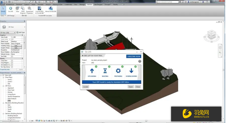The height and width of the screenshot is (123, 226).
Task: Click the Preparing gear step icon
Action: (118, 71)
